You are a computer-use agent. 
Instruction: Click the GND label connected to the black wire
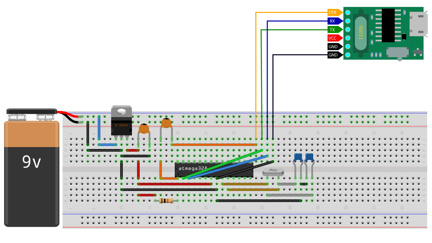click(335, 55)
